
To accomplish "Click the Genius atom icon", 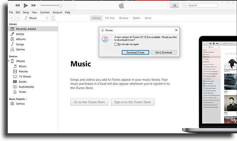I will 12,104.
